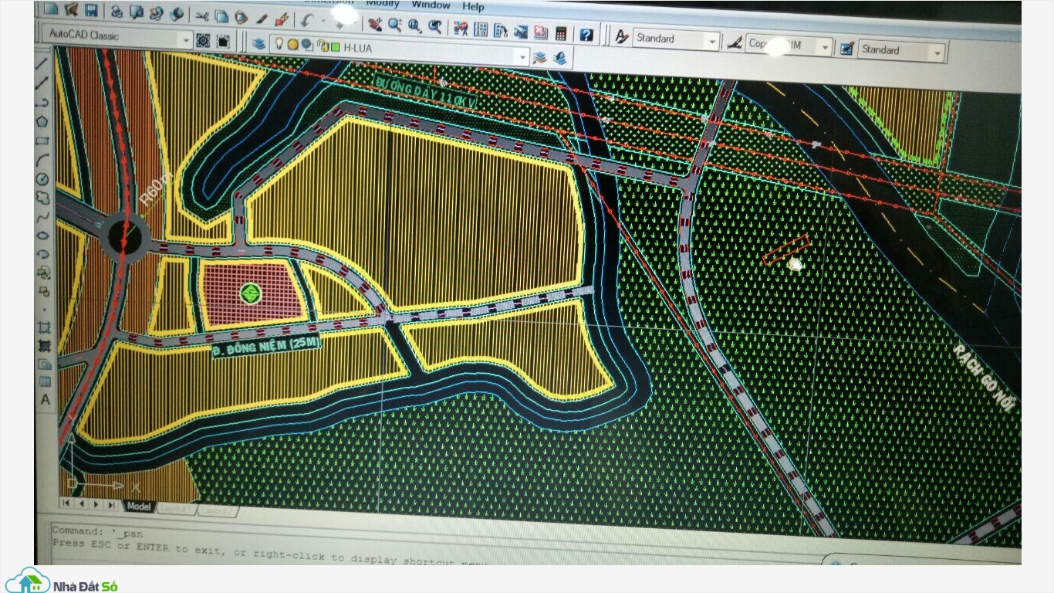
Task: Open the text style Standard dropdown
Action: point(711,40)
